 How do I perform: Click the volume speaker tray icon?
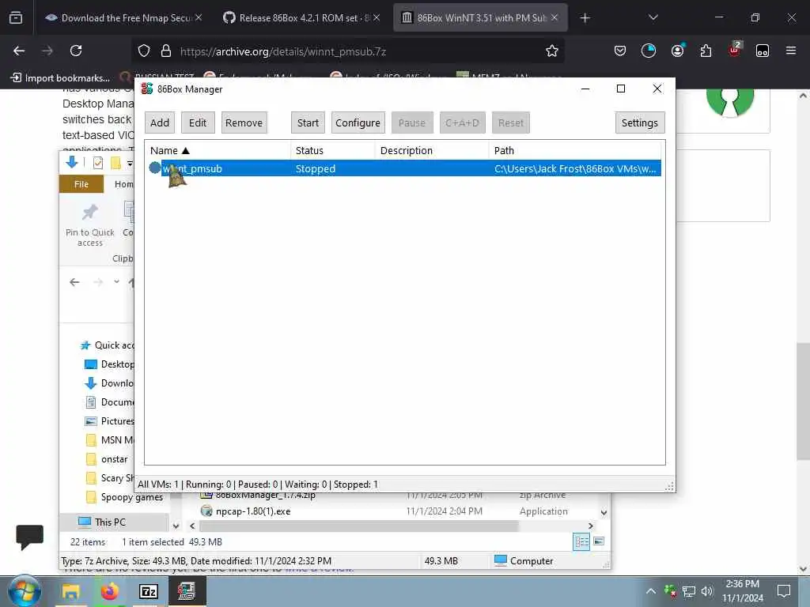[707, 591]
